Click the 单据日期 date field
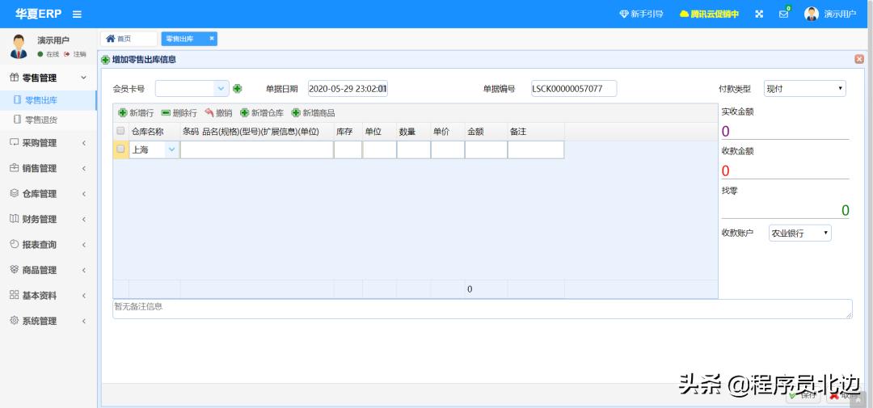Image resolution: width=873 pixels, height=408 pixels. click(348, 89)
